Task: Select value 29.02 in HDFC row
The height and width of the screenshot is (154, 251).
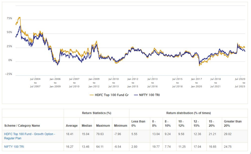Action: coord(228,134)
